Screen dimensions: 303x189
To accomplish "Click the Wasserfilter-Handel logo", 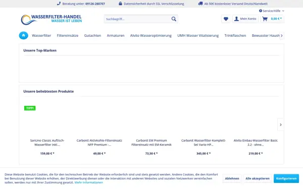I will tap(52, 20).
